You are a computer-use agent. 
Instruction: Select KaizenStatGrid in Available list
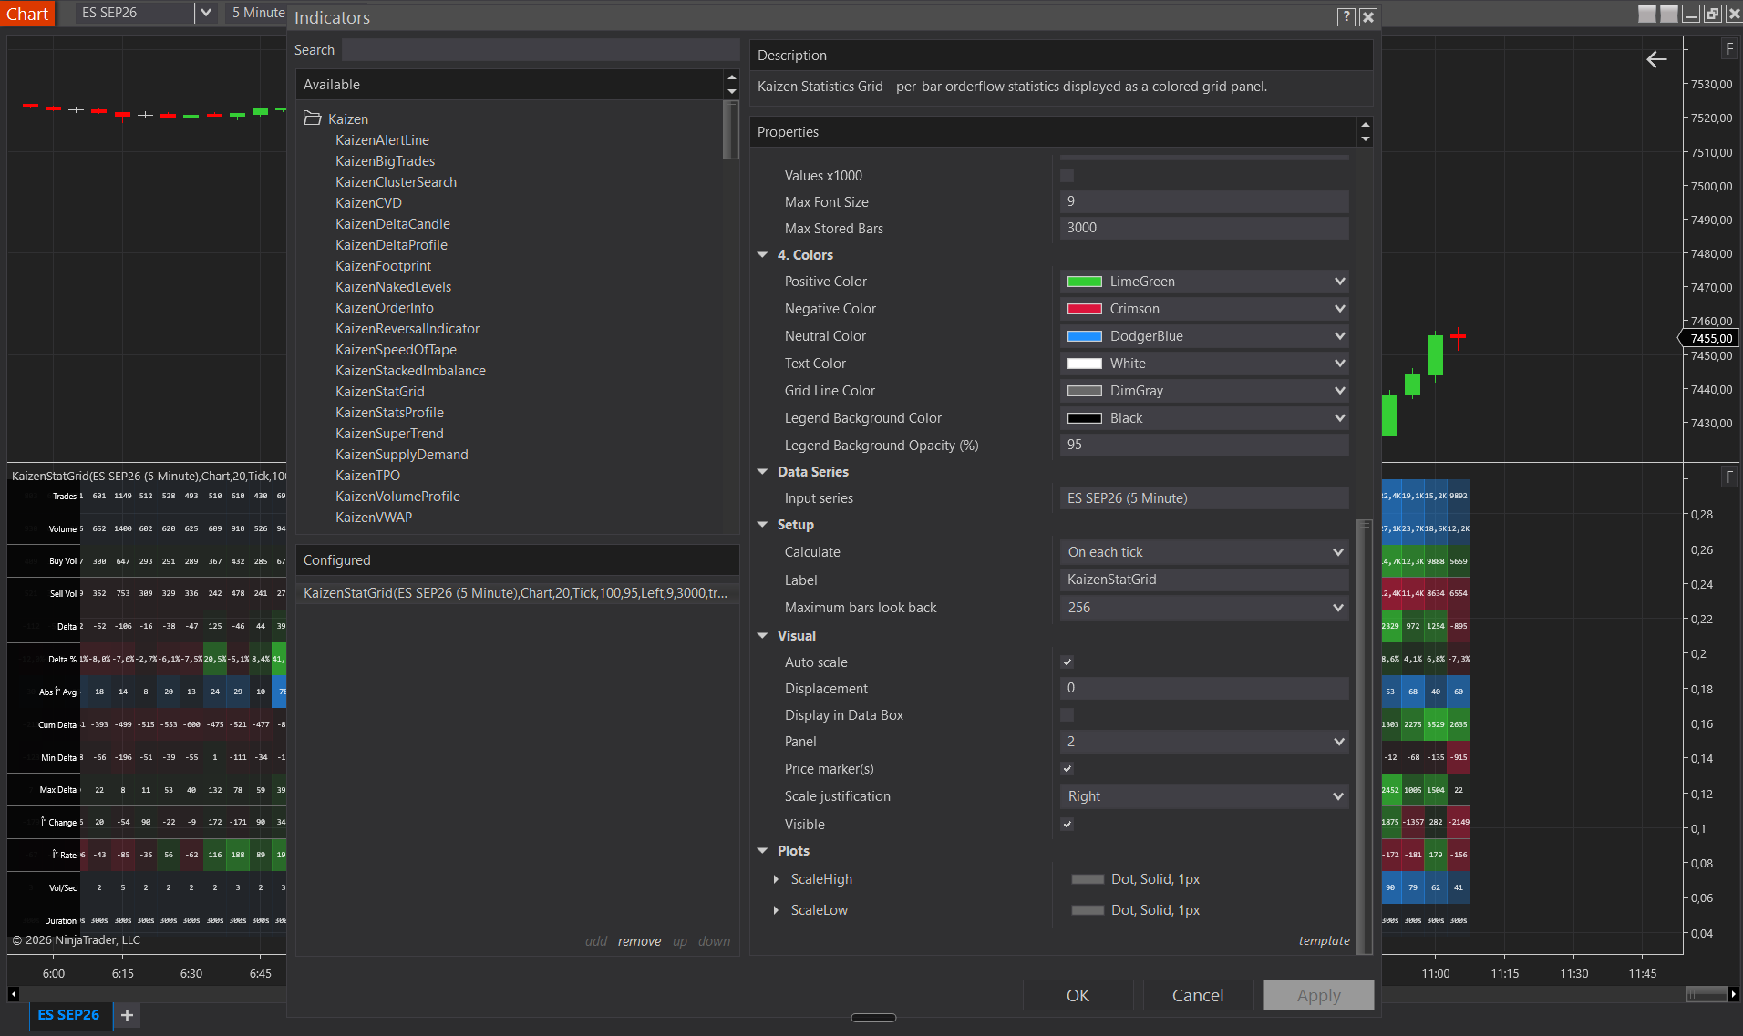(x=380, y=392)
